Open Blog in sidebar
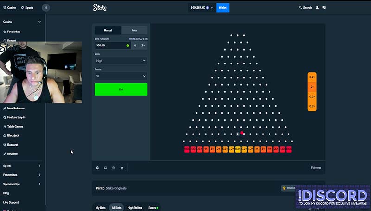This screenshot has width=371, height=211. pyautogui.click(x=6, y=193)
